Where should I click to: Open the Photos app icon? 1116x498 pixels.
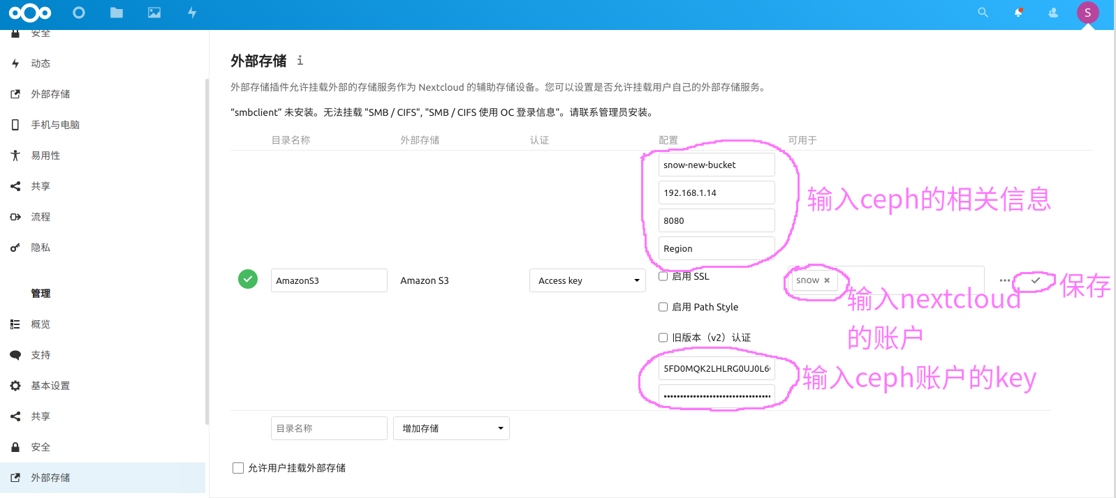[x=154, y=13]
